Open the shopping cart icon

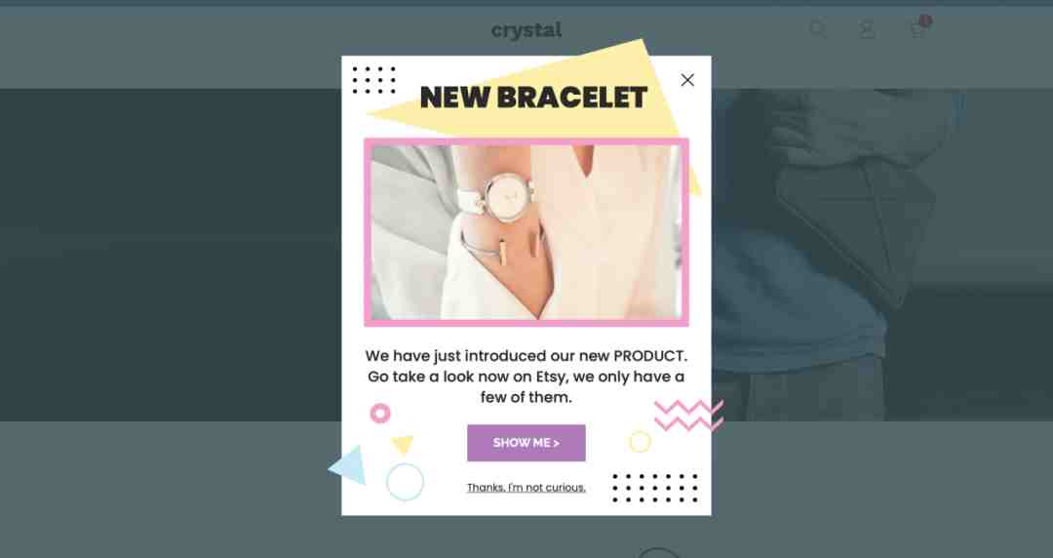pyautogui.click(x=917, y=30)
